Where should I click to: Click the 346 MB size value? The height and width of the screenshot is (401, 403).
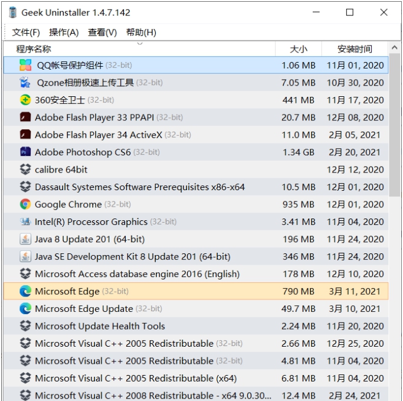point(299,256)
